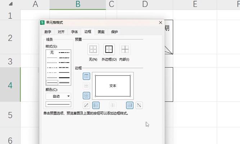Apply the 无(N) no-border preset icon

pos(93,49)
